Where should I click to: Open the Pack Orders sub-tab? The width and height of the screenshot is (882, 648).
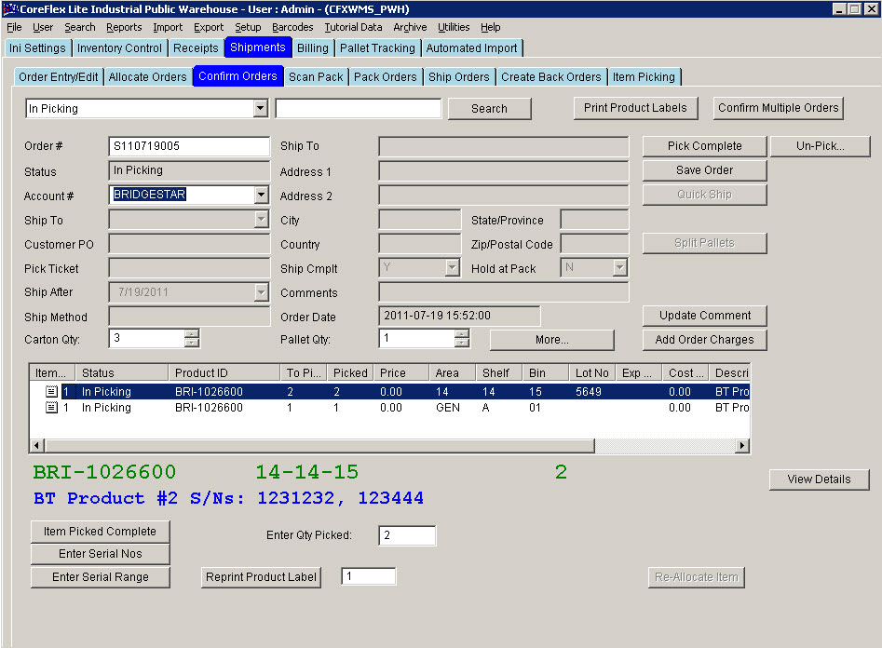[x=386, y=76]
